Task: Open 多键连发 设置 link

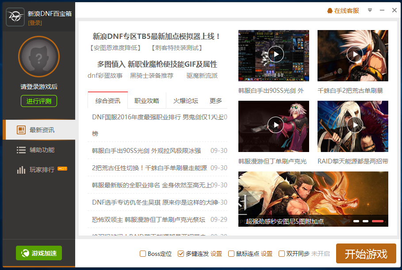Action: (x=216, y=254)
